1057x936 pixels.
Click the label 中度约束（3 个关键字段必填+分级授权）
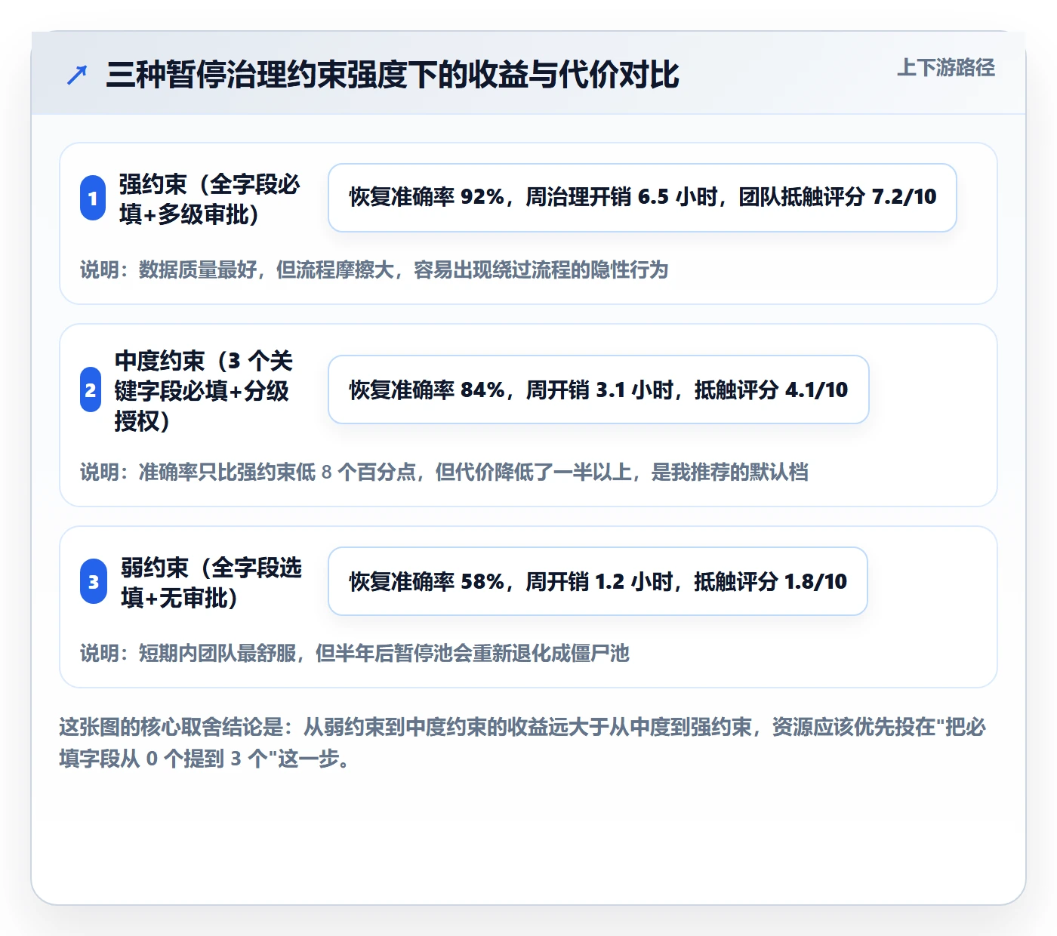coord(204,390)
